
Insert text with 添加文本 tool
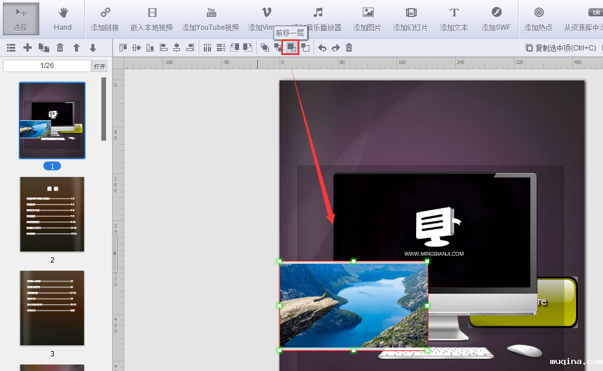(454, 18)
